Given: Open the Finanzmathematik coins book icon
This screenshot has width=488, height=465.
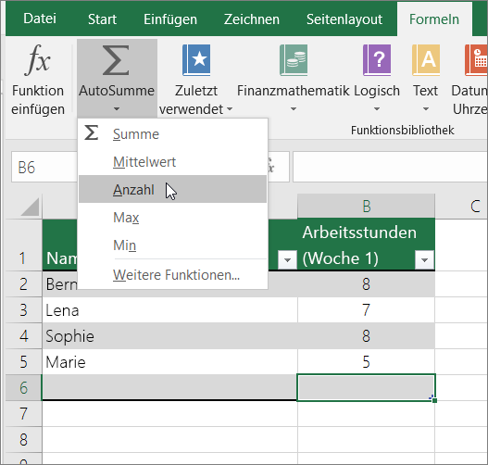Looking at the screenshot, I should pos(294,60).
